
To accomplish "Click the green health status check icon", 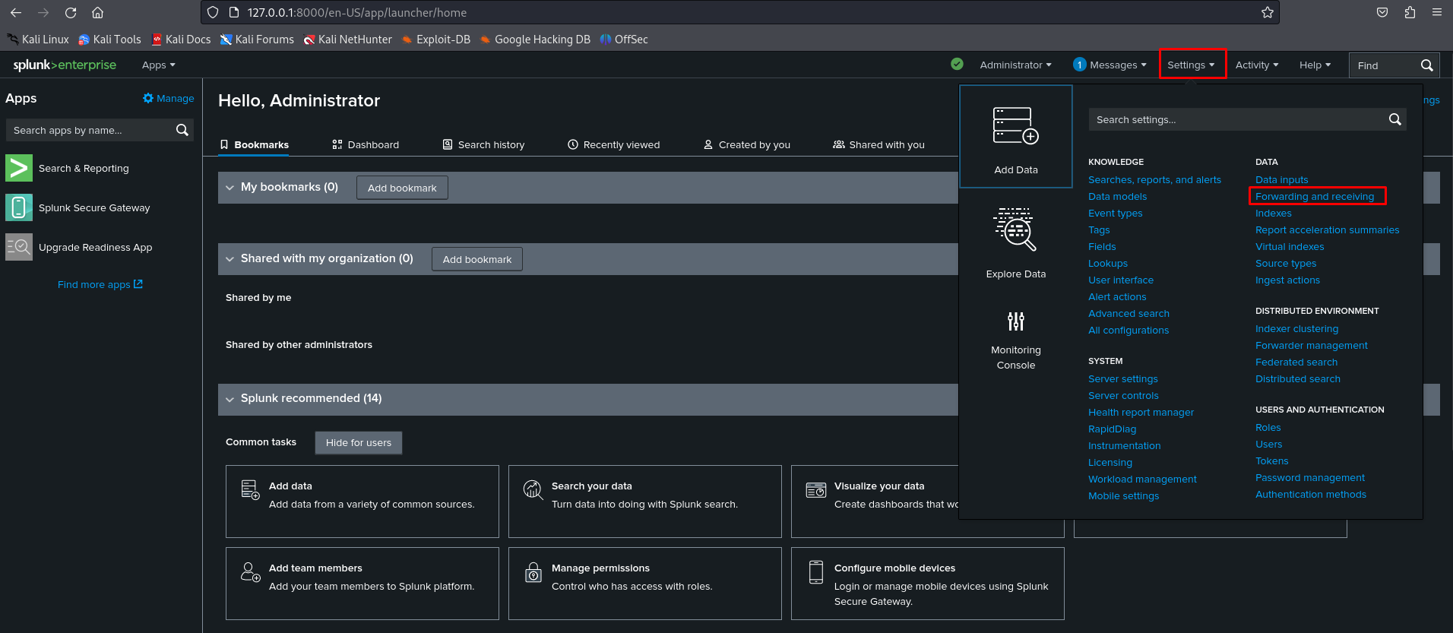I will [x=957, y=64].
